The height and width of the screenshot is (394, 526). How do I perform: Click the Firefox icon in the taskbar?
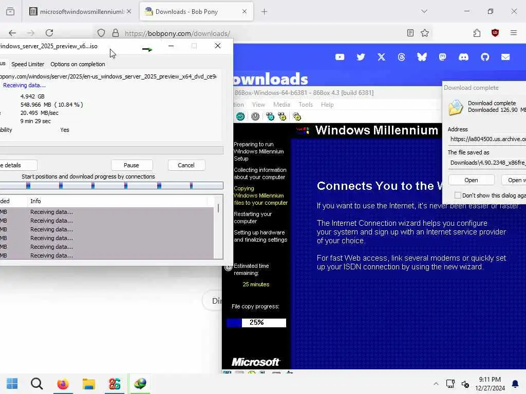(63, 384)
